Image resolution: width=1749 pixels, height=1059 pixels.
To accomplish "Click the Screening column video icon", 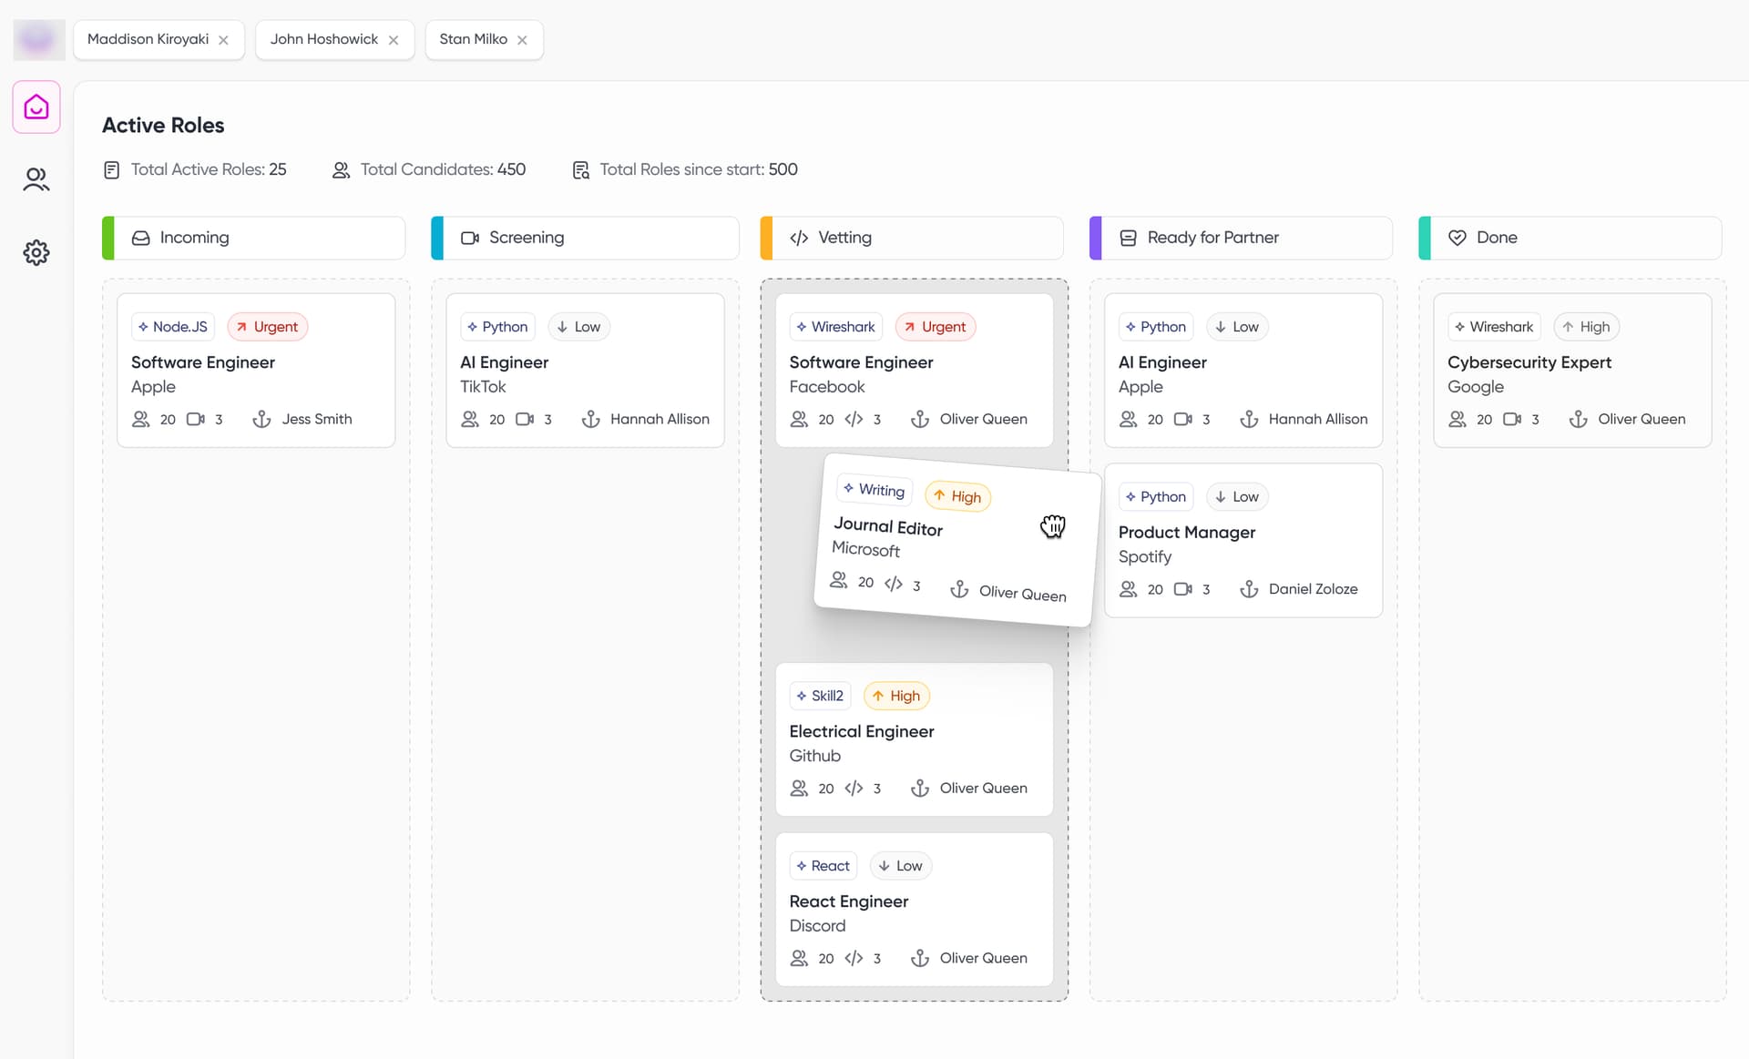I will coord(470,238).
